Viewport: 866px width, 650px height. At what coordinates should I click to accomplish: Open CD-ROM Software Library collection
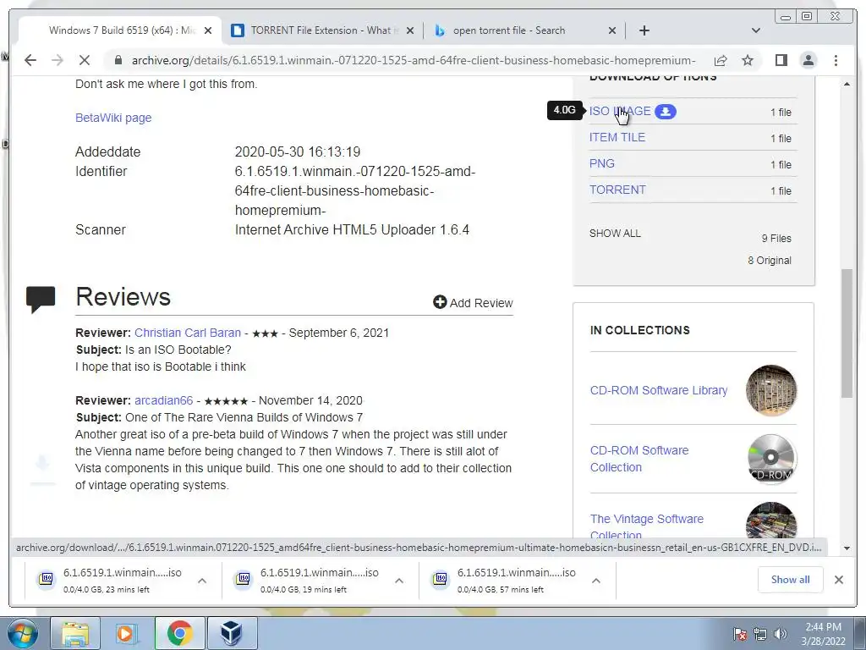tap(658, 390)
